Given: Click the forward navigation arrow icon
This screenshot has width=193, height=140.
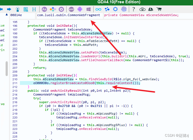Looking at the screenshot, I should click(x=9, y=9).
